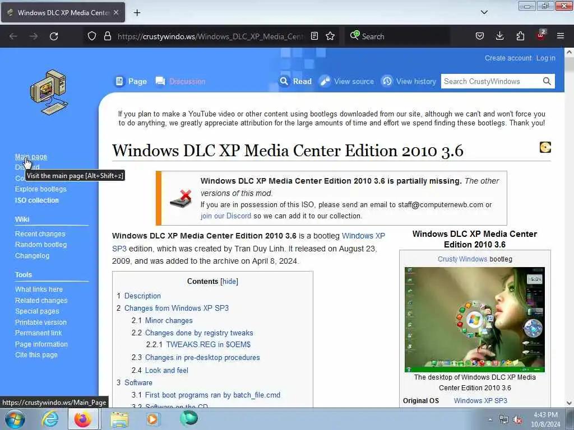Open Windows Media Player taskbar icon
This screenshot has height=430, width=574.
click(x=153, y=419)
